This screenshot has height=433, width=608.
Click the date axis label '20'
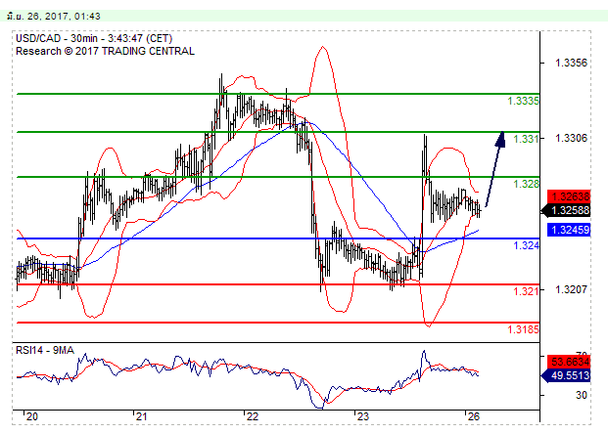(x=31, y=416)
